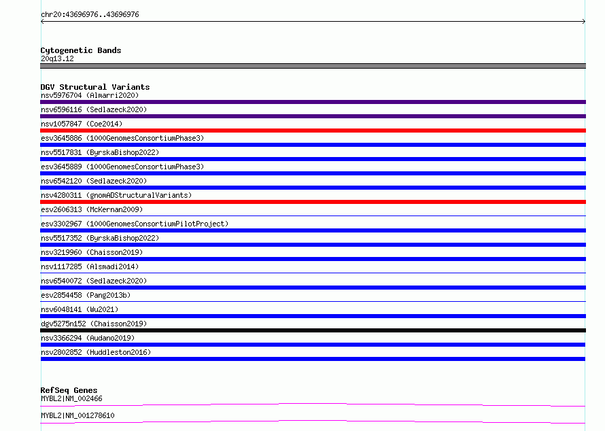Open variant nsv1117285 (Alsmadi2014)
Image resolution: width=605 pixels, height=431 pixels.
pyautogui.click(x=90, y=266)
